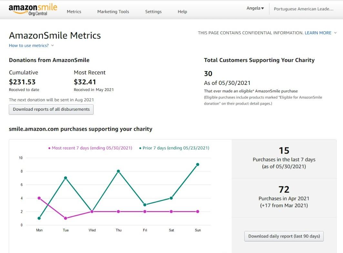Click the How to use metrics? link

point(29,46)
